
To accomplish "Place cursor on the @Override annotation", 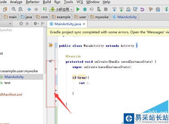I will click(x=73, y=56).
